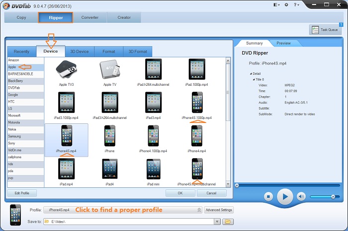Viewport: 348px width, 231px height.
Task: Click the scroll down arrow of profile grid
Action: point(228,184)
